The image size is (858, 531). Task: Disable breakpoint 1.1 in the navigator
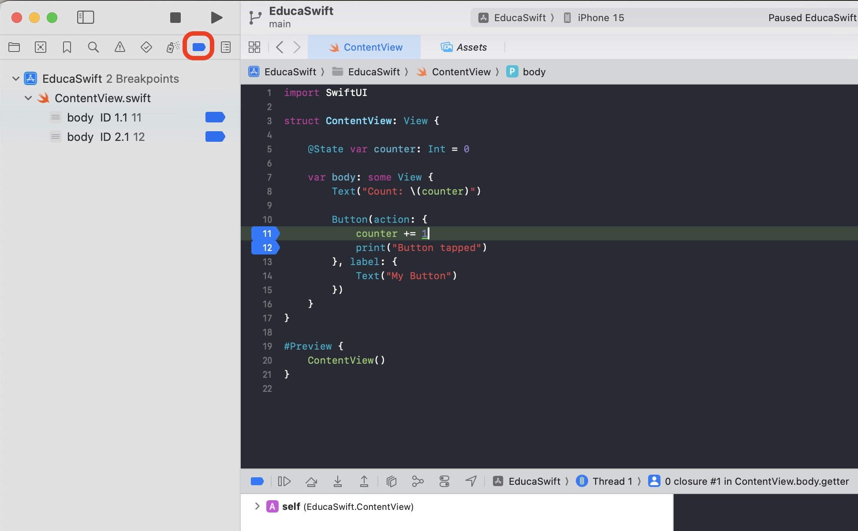215,117
